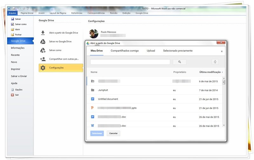Click the magnifier search button in the Drive dialog
This screenshot has width=254, height=160.
click(179, 62)
